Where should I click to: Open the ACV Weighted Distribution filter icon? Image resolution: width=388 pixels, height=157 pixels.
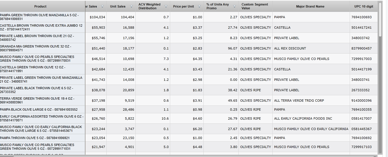166,6
